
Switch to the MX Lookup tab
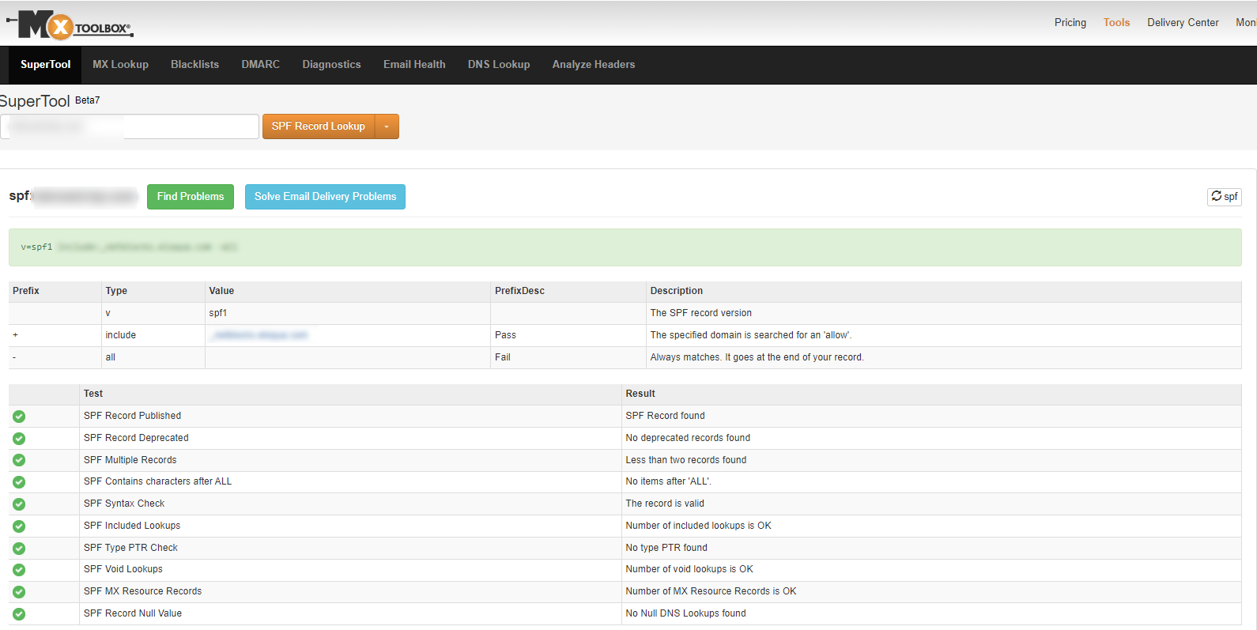click(x=120, y=65)
